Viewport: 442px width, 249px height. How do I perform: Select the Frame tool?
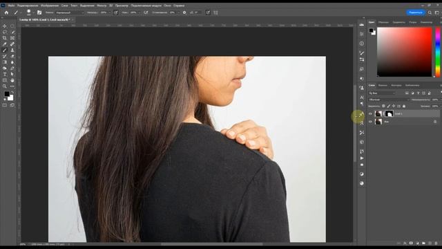(12, 38)
